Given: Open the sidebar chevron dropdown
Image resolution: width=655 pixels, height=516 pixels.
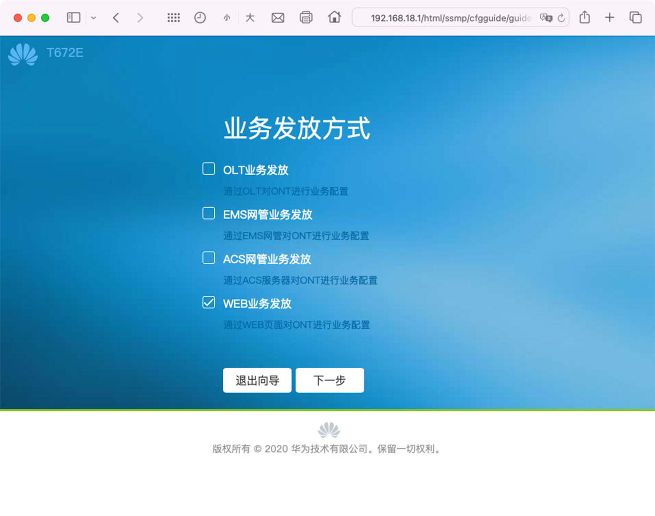Looking at the screenshot, I should [x=93, y=17].
